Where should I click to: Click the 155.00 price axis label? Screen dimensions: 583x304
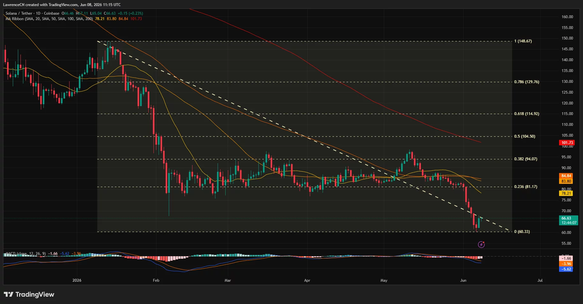point(567,28)
